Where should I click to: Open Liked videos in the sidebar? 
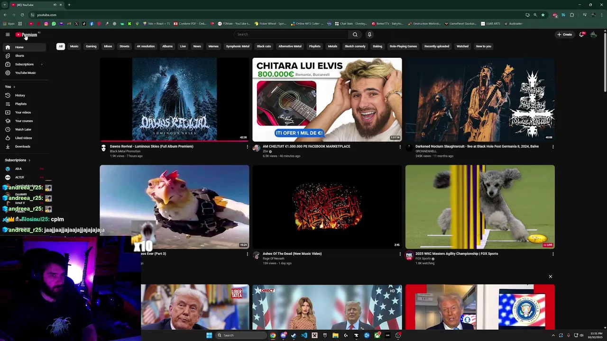24,138
